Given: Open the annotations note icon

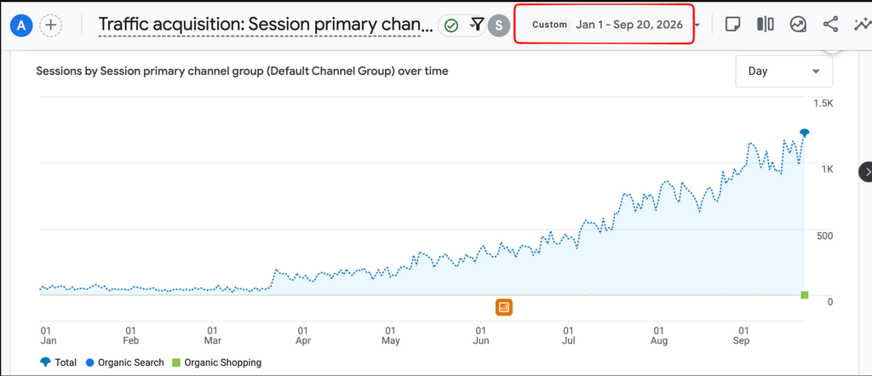Looking at the screenshot, I should pos(733,25).
